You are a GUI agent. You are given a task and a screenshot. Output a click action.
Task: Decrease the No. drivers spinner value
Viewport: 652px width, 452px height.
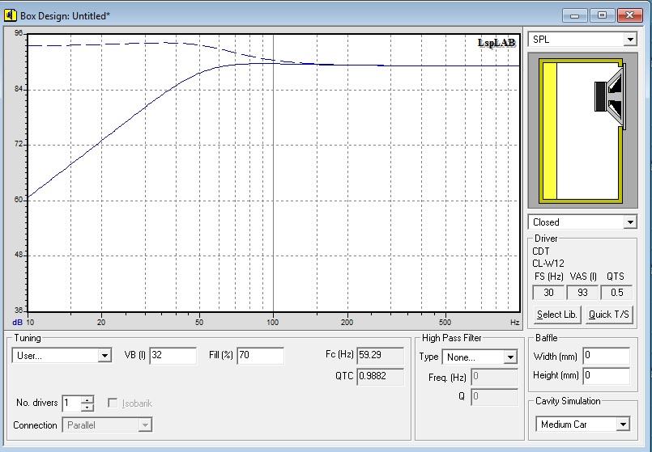[87, 407]
